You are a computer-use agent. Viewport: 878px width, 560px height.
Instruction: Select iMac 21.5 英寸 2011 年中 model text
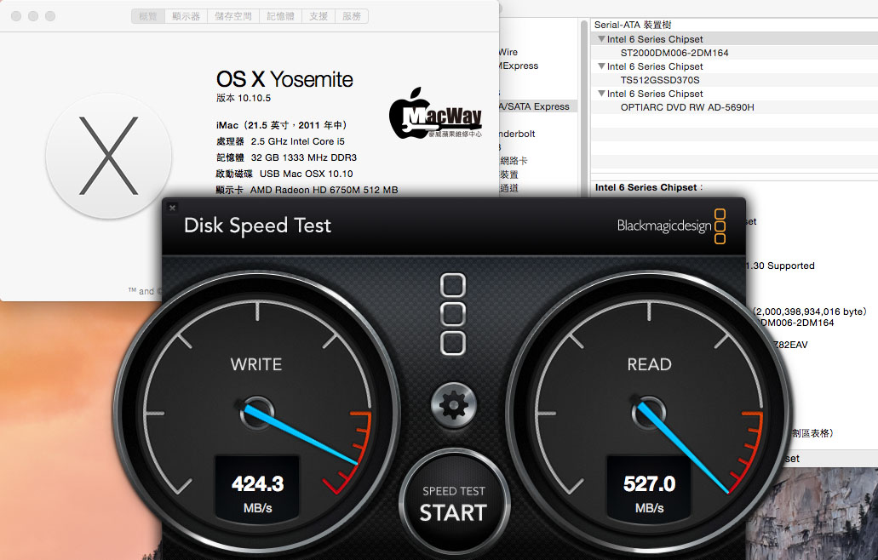pos(282,125)
